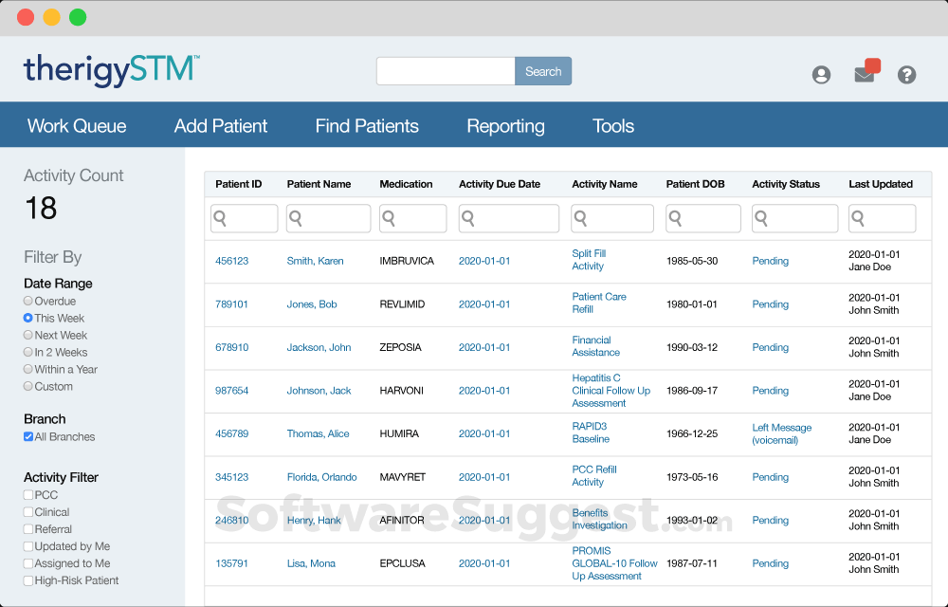Open patient Smith, Karen link

click(x=315, y=261)
